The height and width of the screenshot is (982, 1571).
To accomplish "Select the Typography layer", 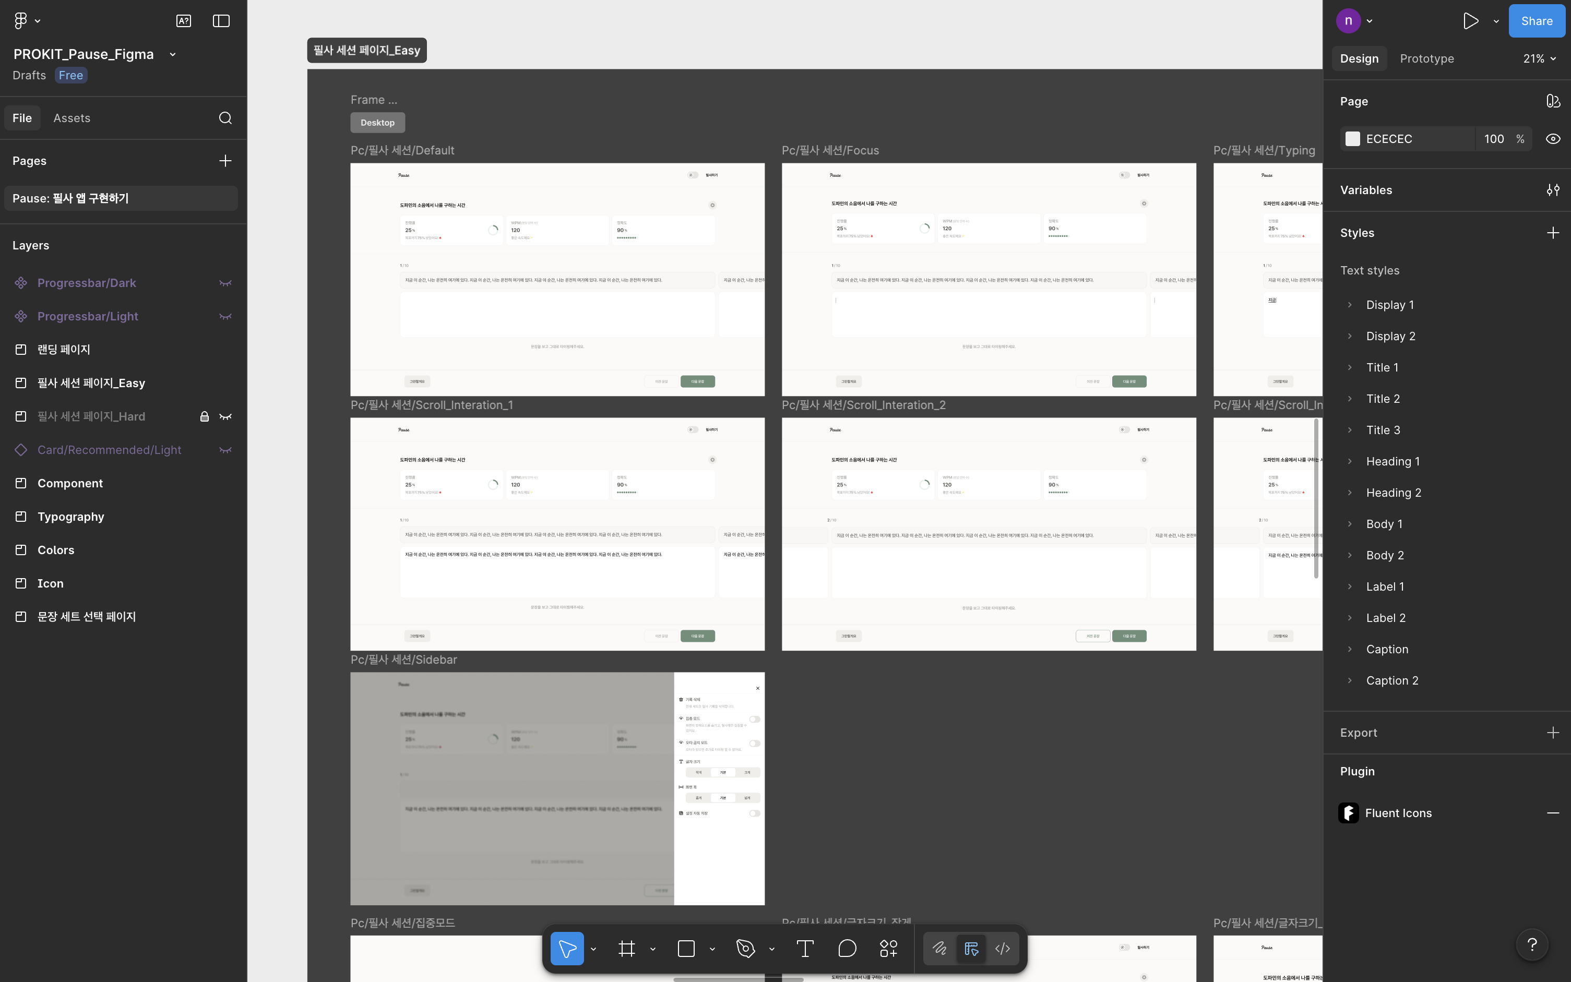I will click(x=71, y=517).
